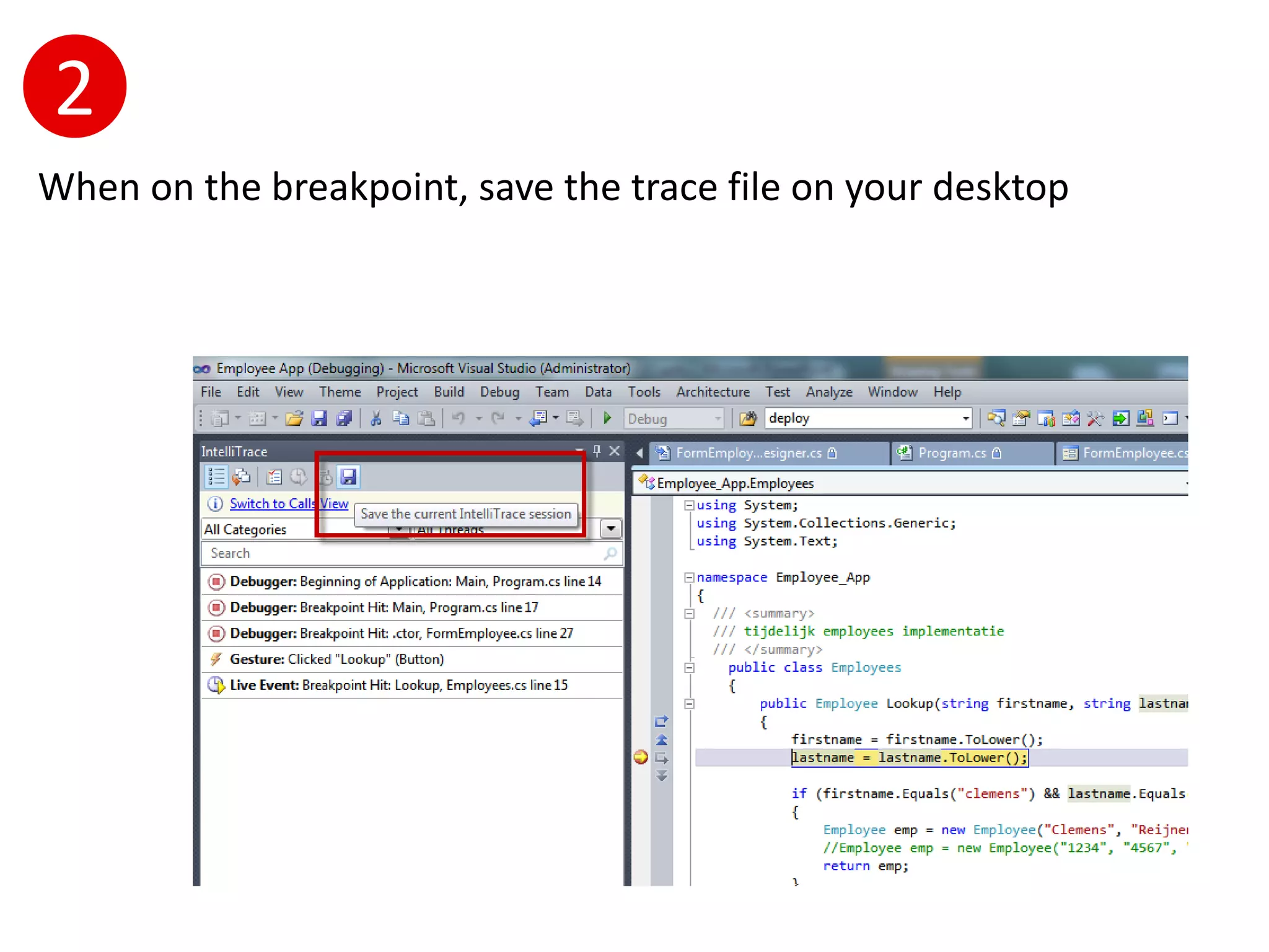Click IntelliTrace calls view icon
Viewport: 1269px width, 952px height.
pyautogui.click(x=241, y=477)
